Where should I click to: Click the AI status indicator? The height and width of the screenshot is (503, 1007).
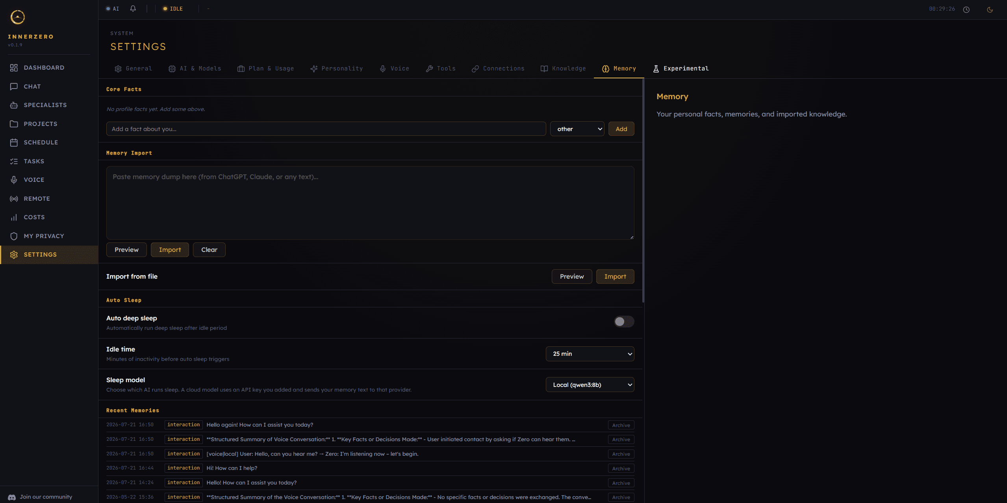click(112, 9)
